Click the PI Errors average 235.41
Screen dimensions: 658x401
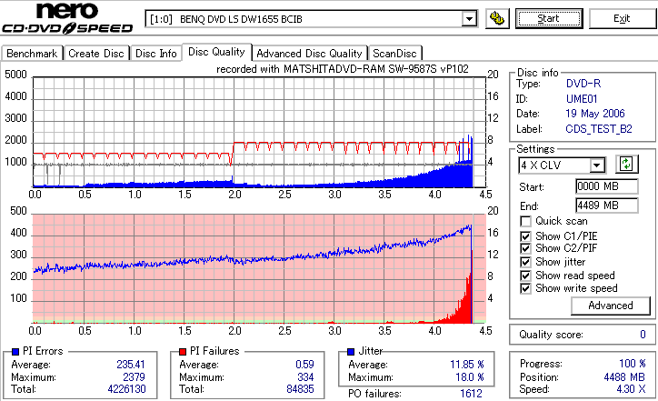tap(131, 365)
